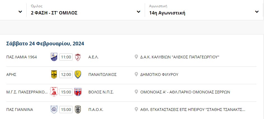Click the Πανσερραϊκός red team crest
This screenshot has width=264, height=119.
(x=54, y=92)
